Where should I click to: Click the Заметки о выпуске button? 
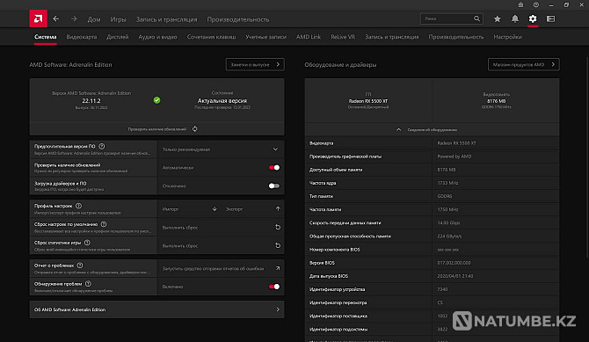pyautogui.click(x=255, y=65)
